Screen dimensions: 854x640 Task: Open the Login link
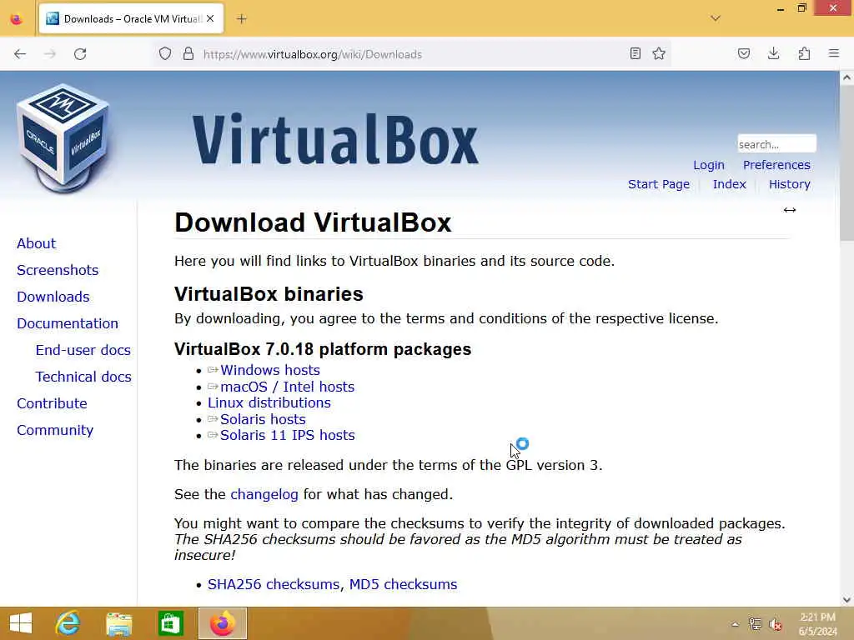709,165
